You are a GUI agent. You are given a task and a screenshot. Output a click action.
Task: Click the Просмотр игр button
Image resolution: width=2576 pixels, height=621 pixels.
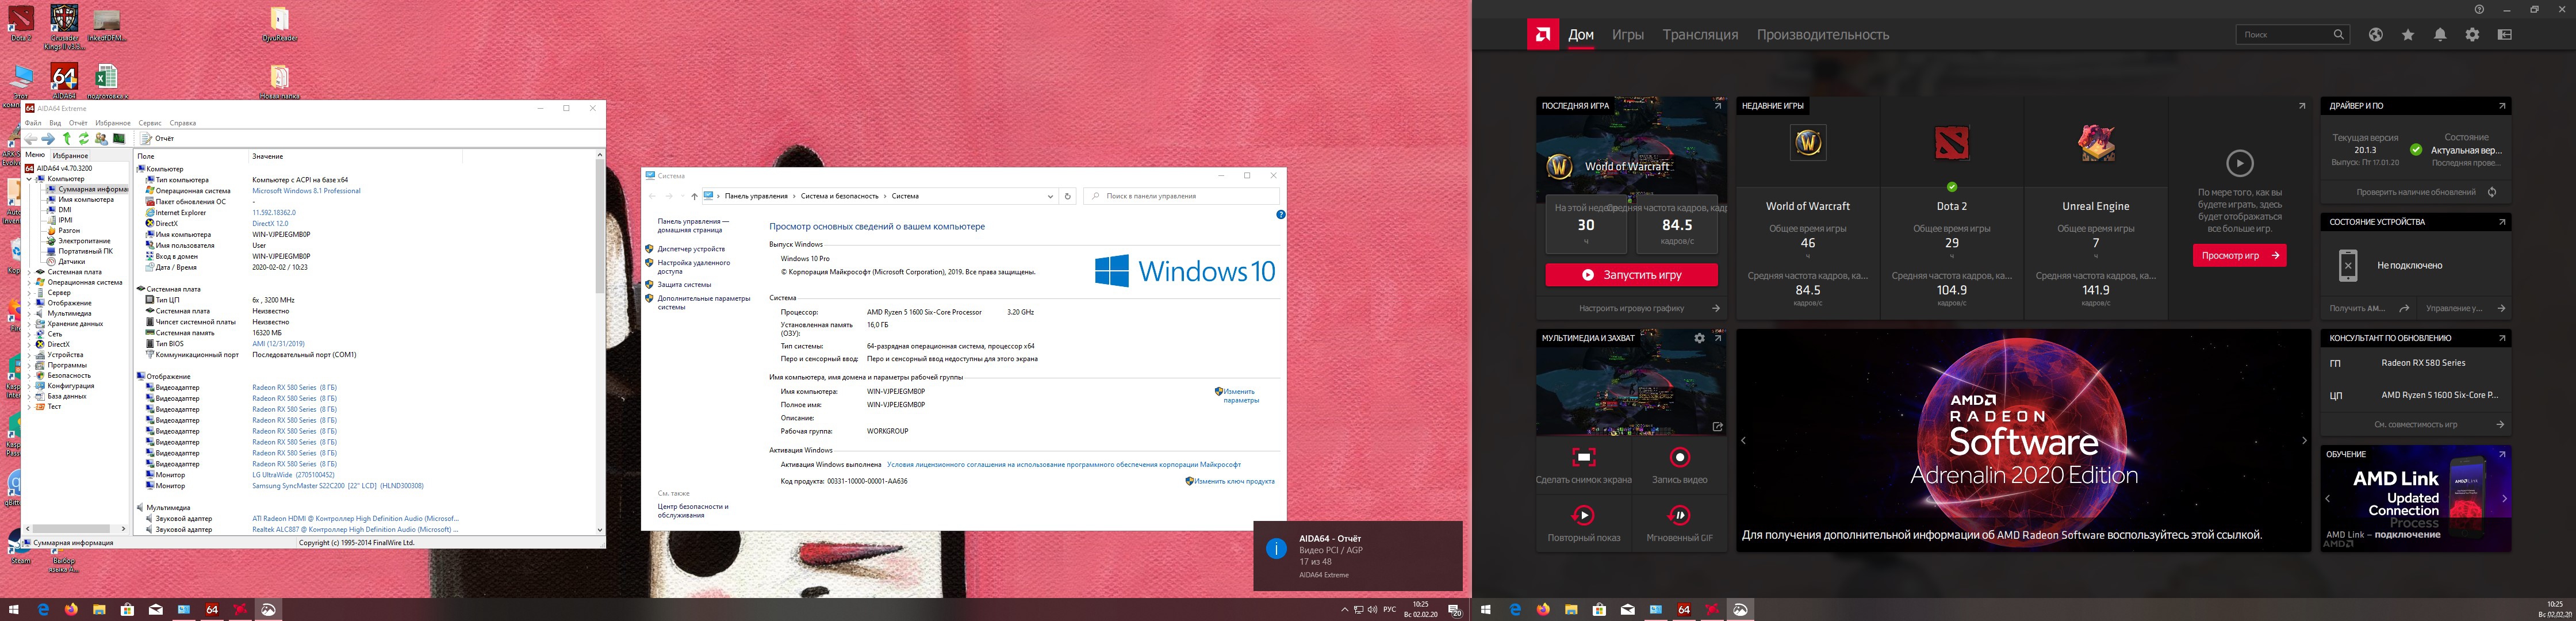pyautogui.click(x=2239, y=256)
